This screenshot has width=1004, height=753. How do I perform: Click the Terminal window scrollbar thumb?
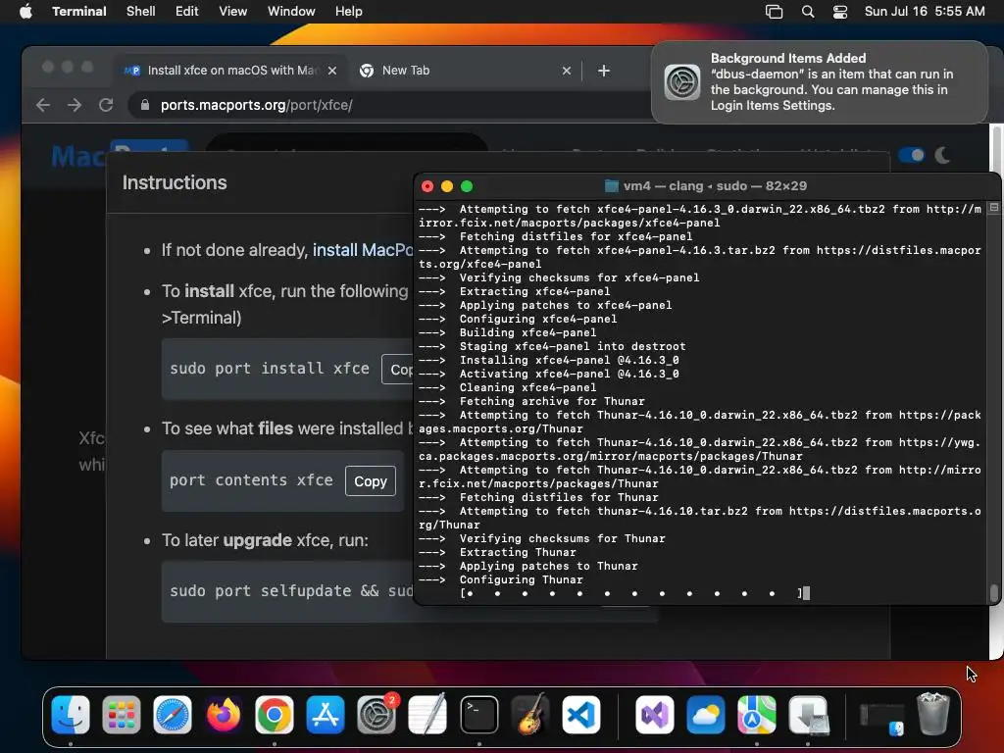tap(994, 592)
